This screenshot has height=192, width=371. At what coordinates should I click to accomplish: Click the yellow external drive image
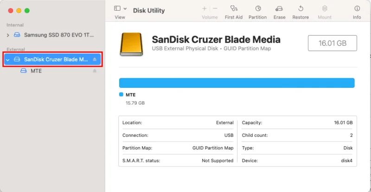131,44
